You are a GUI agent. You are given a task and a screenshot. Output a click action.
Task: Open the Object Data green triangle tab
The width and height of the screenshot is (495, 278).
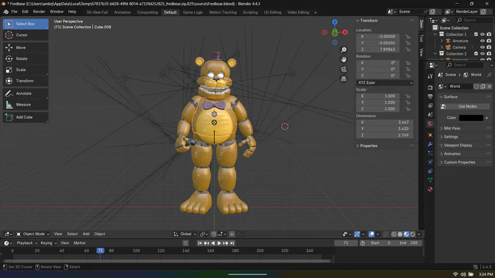pos(430,180)
